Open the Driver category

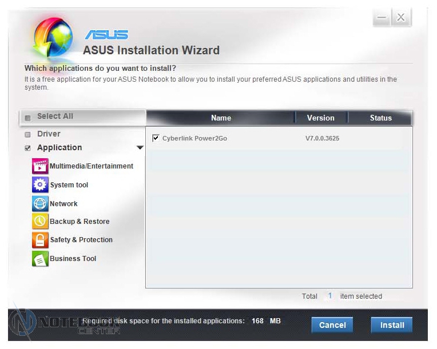(49, 134)
